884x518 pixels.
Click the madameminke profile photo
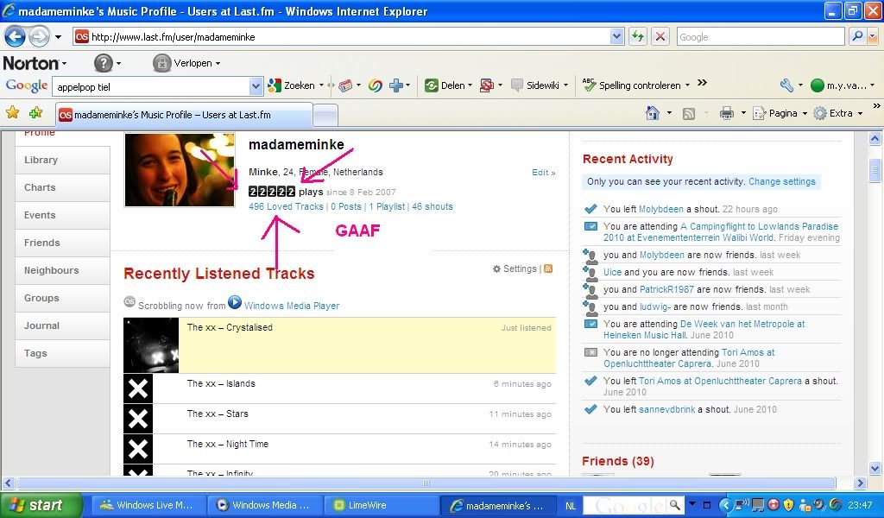(x=180, y=170)
